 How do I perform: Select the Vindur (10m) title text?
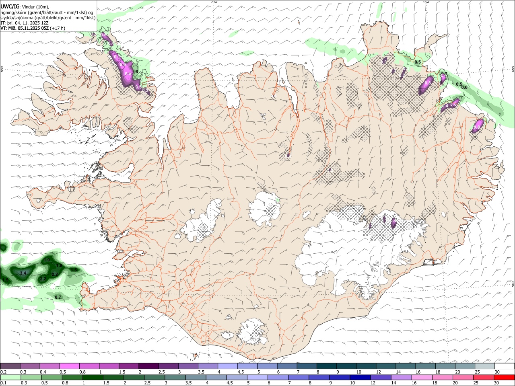tap(36, 7)
